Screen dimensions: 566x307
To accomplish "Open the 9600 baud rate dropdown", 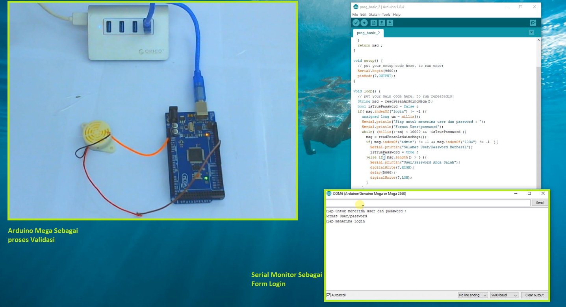I will pos(504,295).
